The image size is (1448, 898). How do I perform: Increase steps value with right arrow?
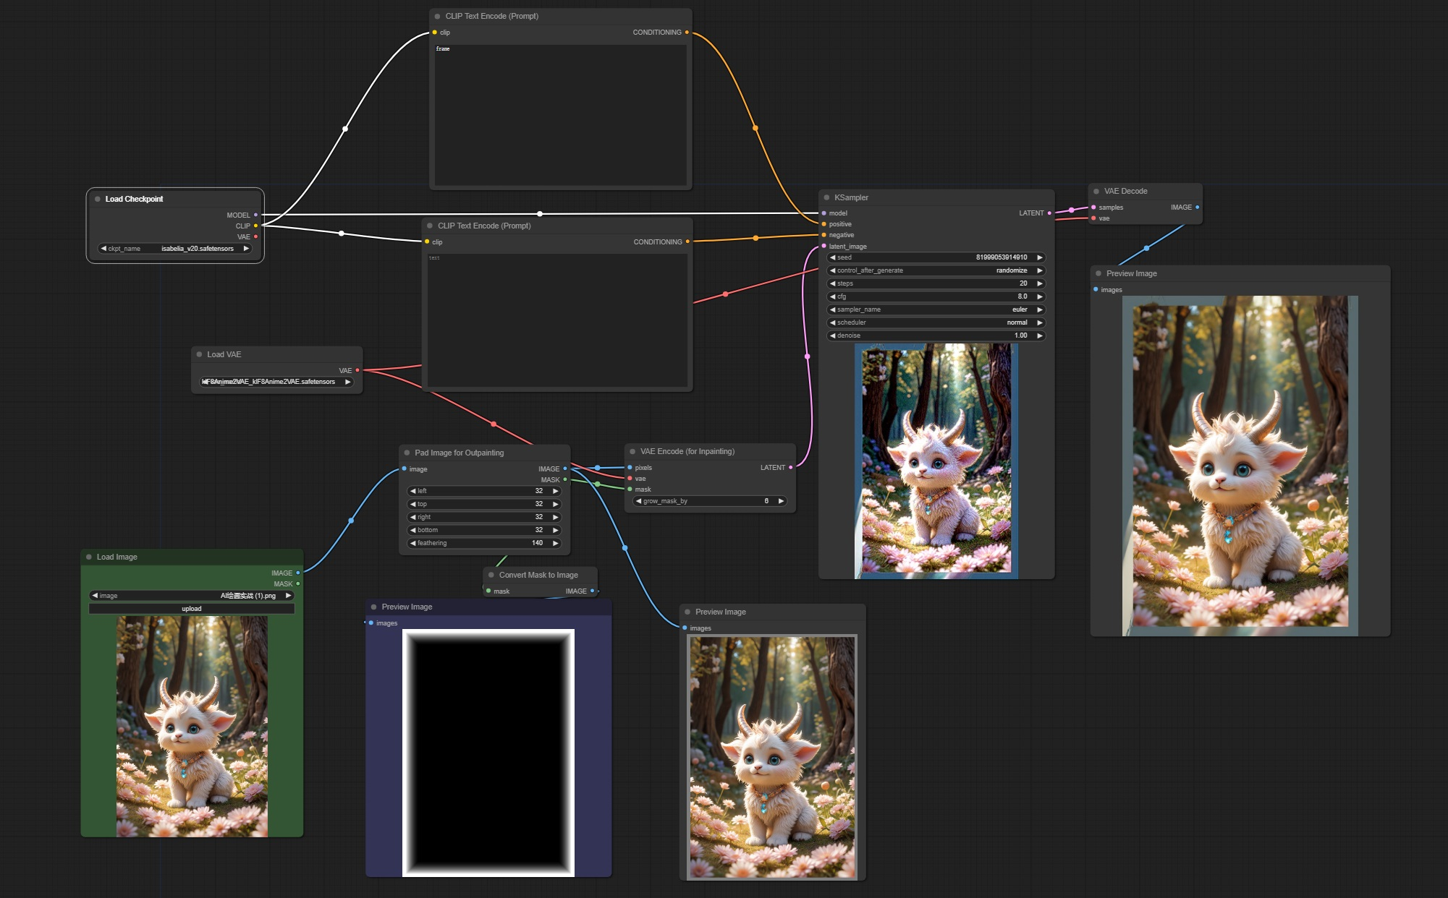point(1040,283)
